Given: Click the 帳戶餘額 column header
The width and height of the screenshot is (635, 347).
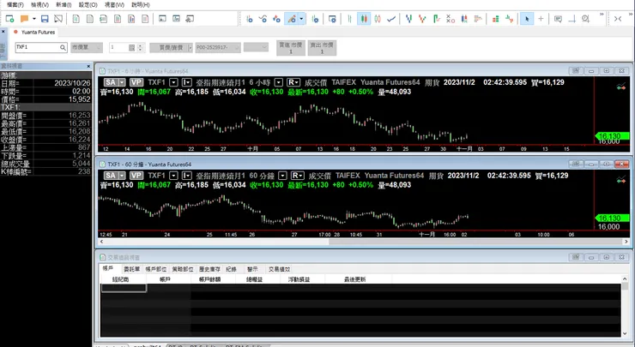Looking at the screenshot, I should 209,279.
